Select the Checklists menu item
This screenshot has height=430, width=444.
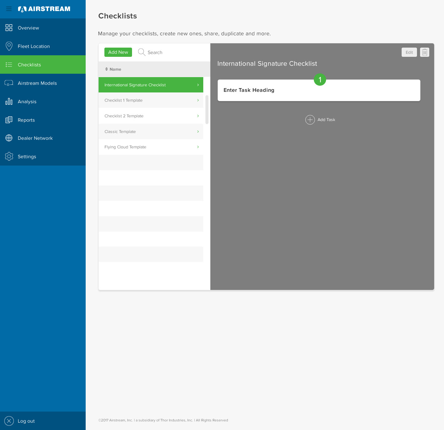(x=43, y=64)
